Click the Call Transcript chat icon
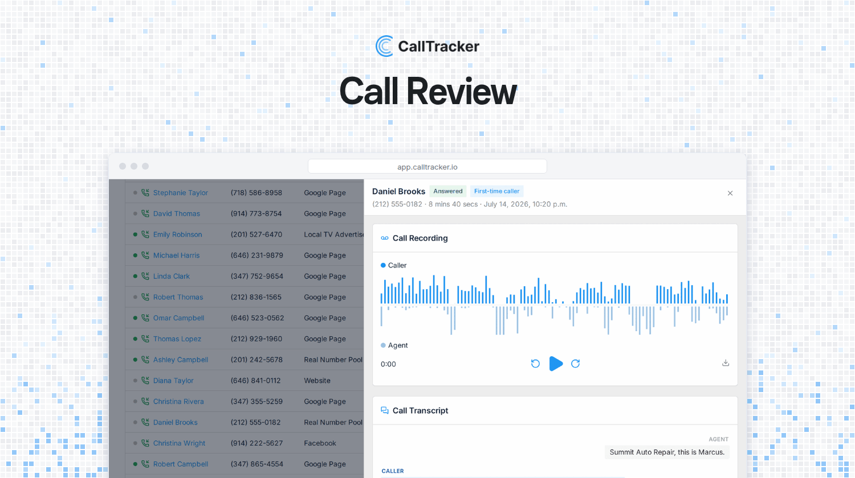 (385, 411)
